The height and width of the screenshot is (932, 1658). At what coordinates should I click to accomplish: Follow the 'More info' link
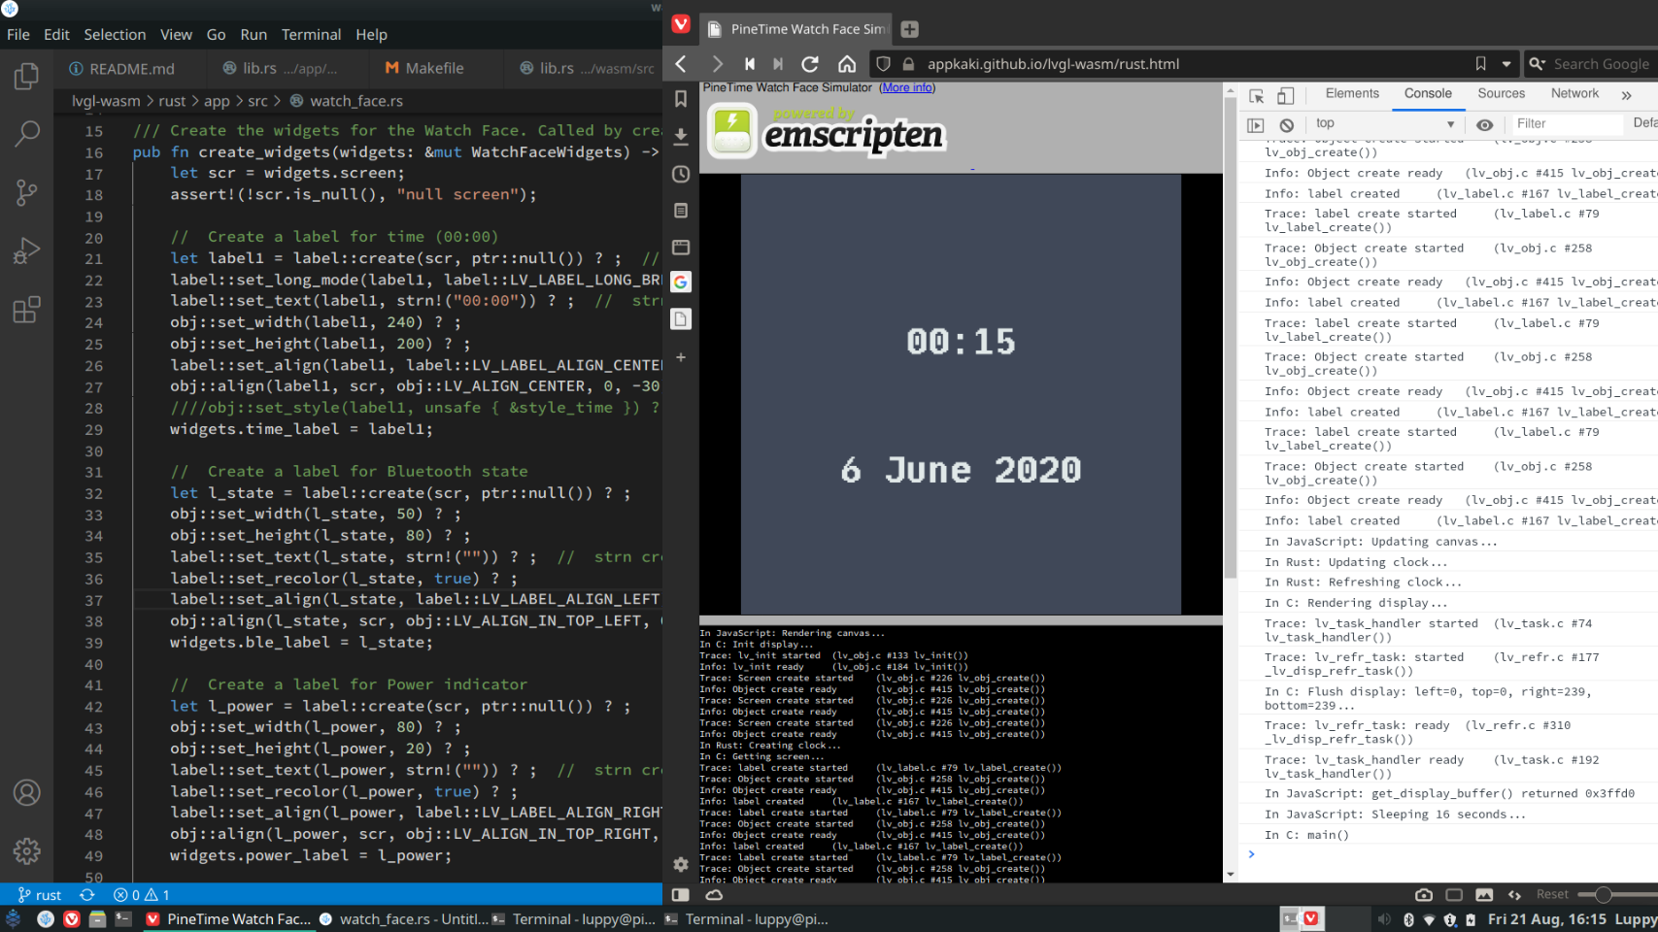click(x=907, y=87)
